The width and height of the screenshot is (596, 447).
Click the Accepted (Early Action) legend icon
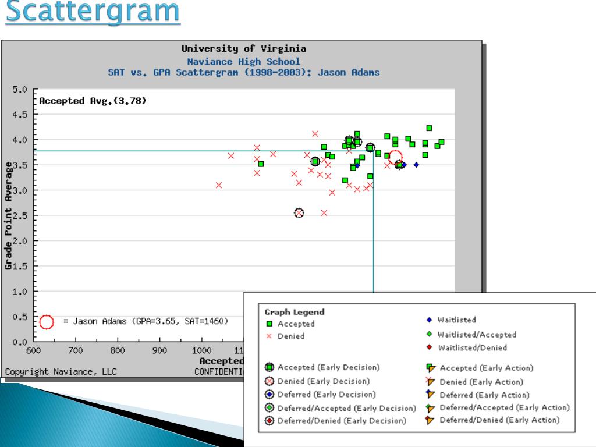point(430,368)
